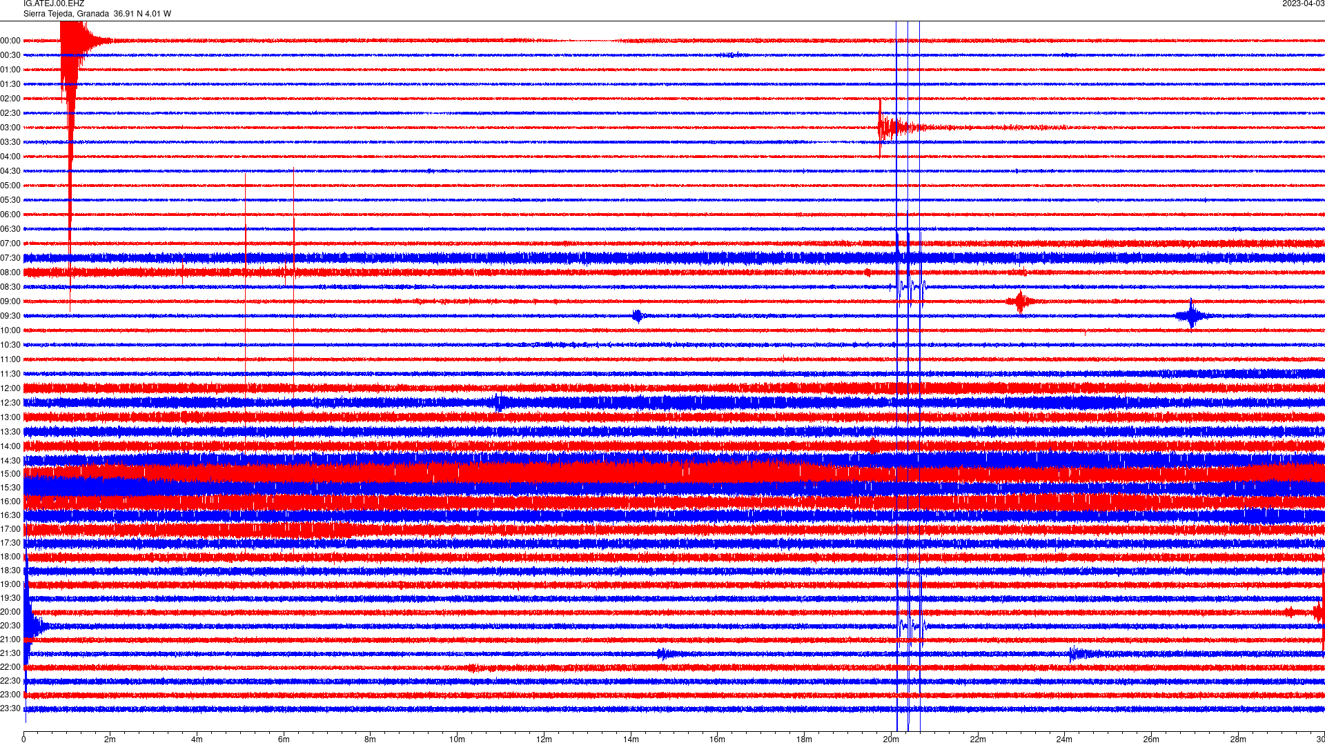1325x745 pixels.
Task: Select the 20:00 time row label
Action: click(10, 612)
